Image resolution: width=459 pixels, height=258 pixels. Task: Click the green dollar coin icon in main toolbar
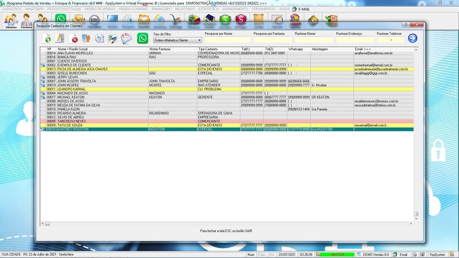(225, 20)
